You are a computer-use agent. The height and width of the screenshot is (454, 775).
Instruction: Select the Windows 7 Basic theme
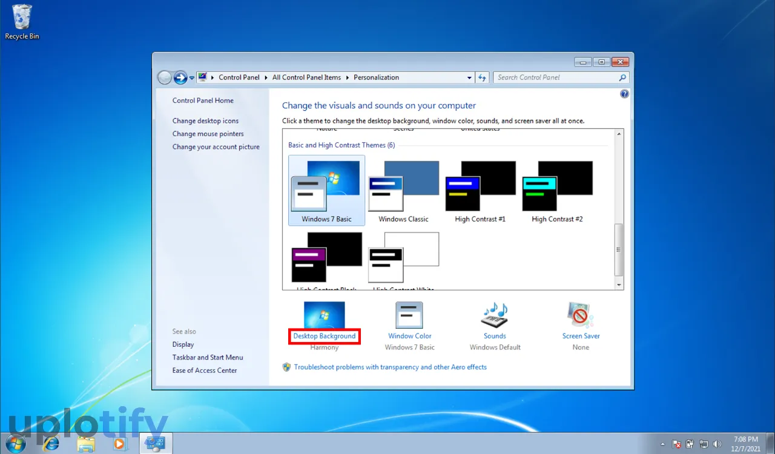[x=326, y=190]
